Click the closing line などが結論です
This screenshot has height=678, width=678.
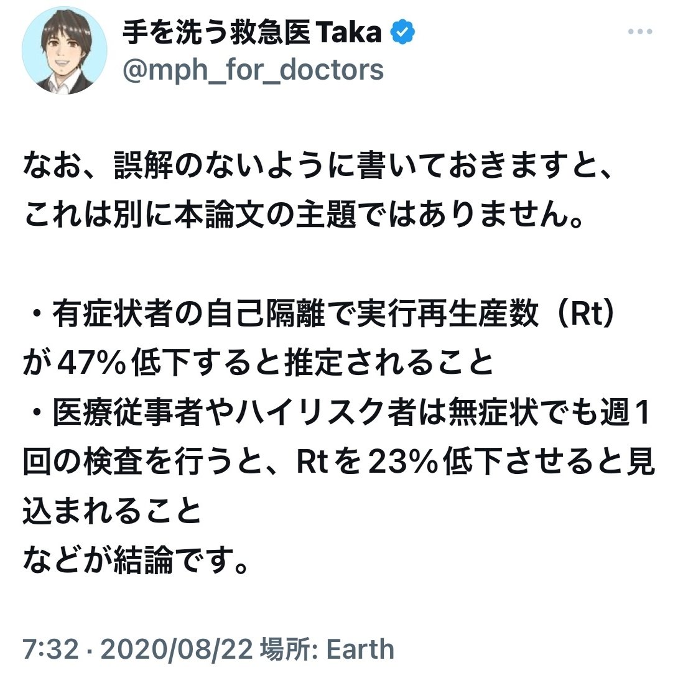(136, 560)
